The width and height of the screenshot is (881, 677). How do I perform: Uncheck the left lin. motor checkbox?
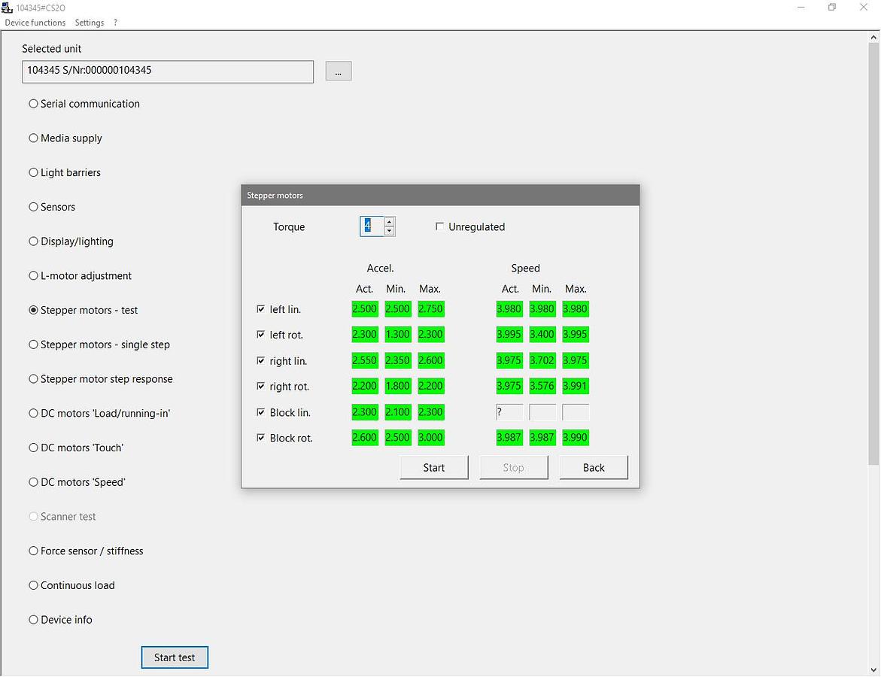pos(261,309)
